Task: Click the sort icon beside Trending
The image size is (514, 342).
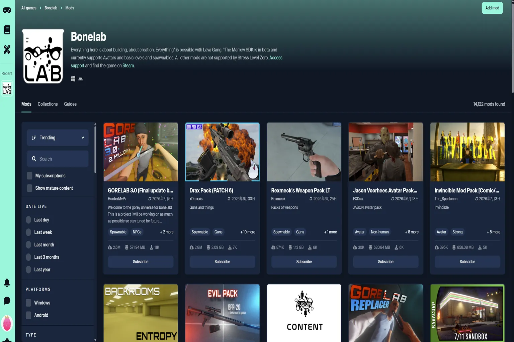Action: pos(34,138)
